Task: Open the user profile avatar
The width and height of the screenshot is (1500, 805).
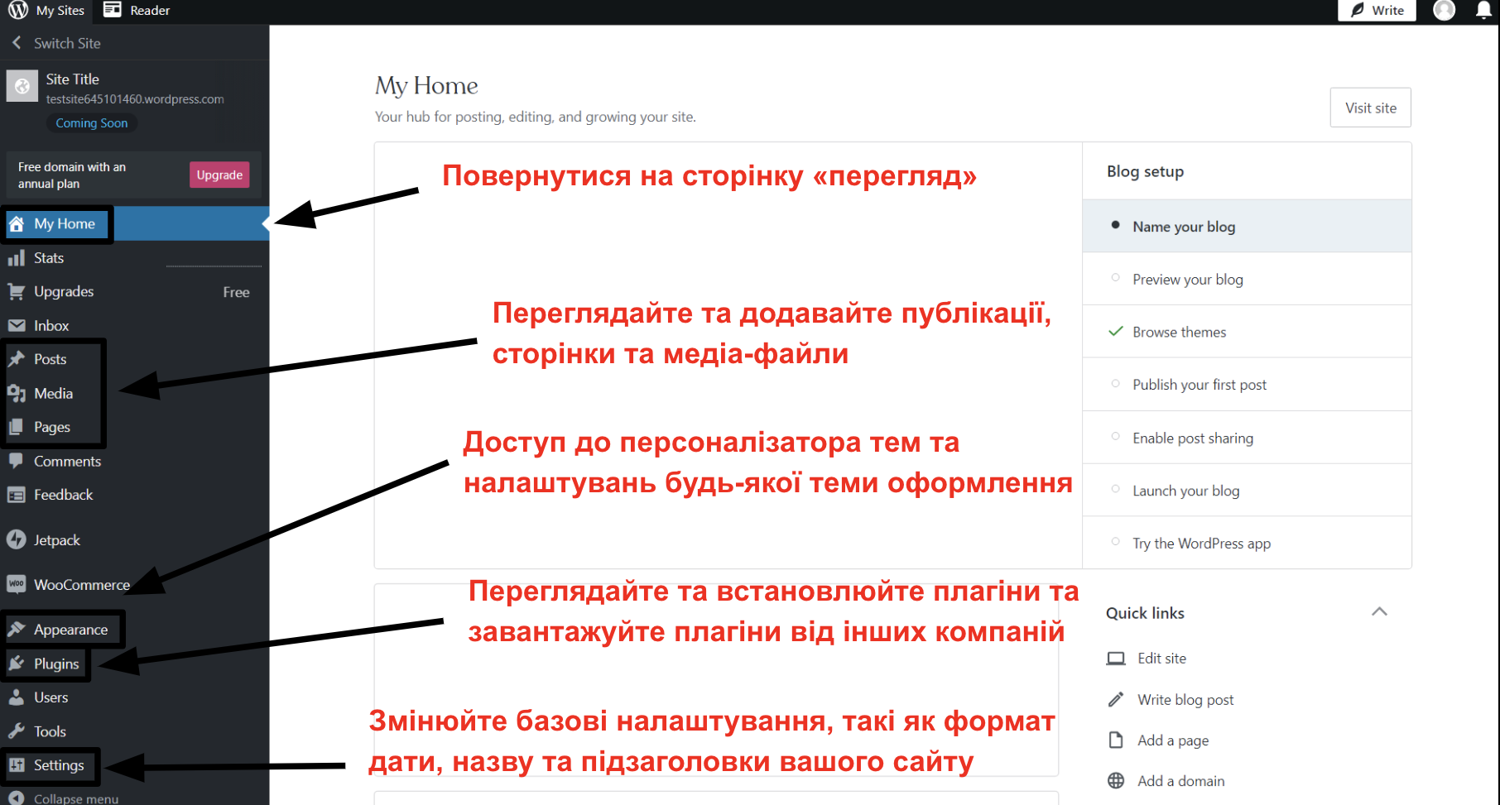Action: pyautogui.click(x=1445, y=10)
